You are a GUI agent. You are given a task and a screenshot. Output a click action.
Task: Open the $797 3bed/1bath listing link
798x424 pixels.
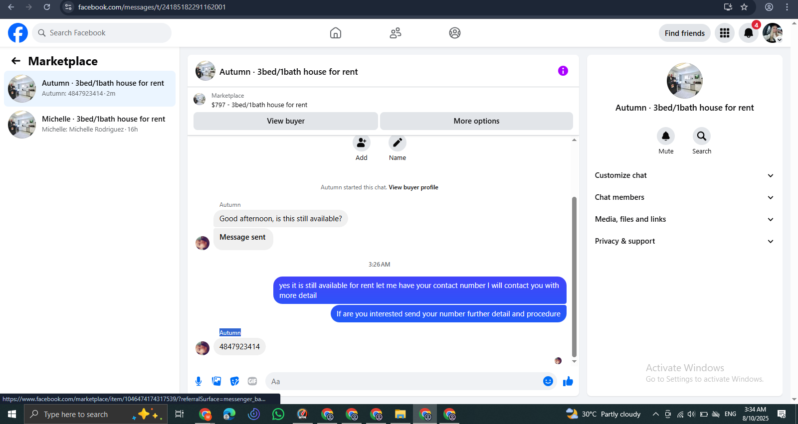click(259, 105)
